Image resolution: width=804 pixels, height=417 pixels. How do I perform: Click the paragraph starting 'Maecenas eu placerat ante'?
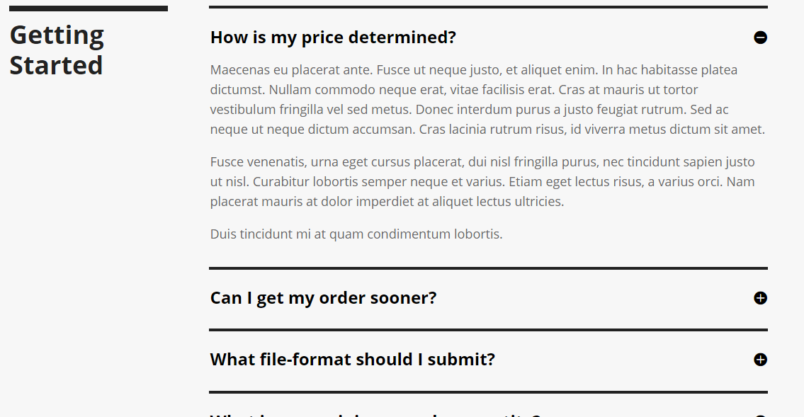click(x=487, y=99)
